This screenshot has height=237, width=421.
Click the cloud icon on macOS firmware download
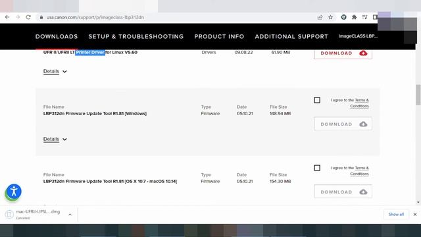point(363,192)
